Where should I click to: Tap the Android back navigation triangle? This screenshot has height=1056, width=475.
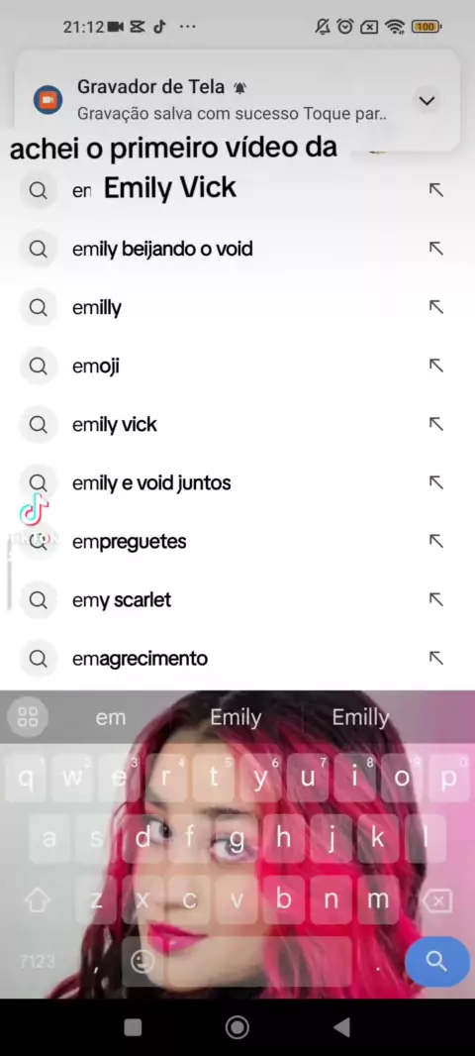click(341, 1027)
